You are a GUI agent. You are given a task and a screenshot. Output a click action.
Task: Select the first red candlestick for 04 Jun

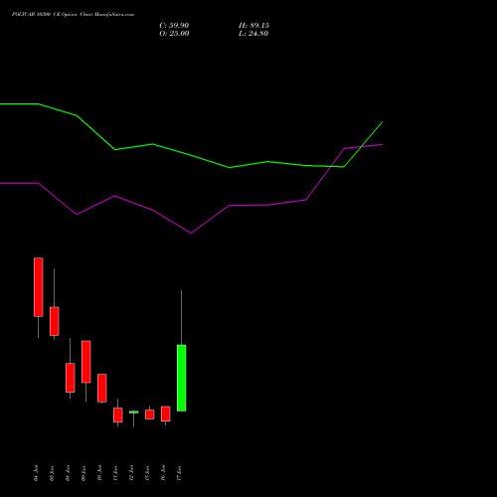(x=39, y=287)
